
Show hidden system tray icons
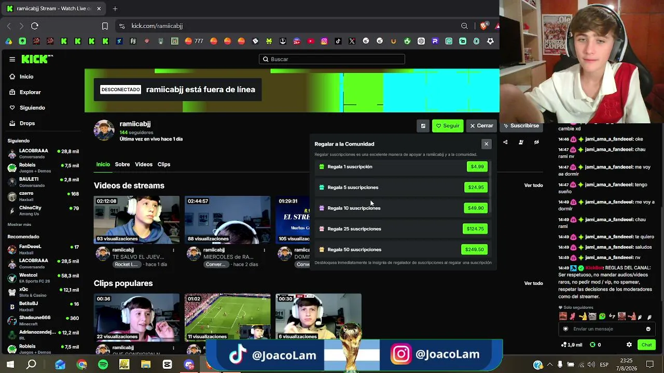click(550, 365)
